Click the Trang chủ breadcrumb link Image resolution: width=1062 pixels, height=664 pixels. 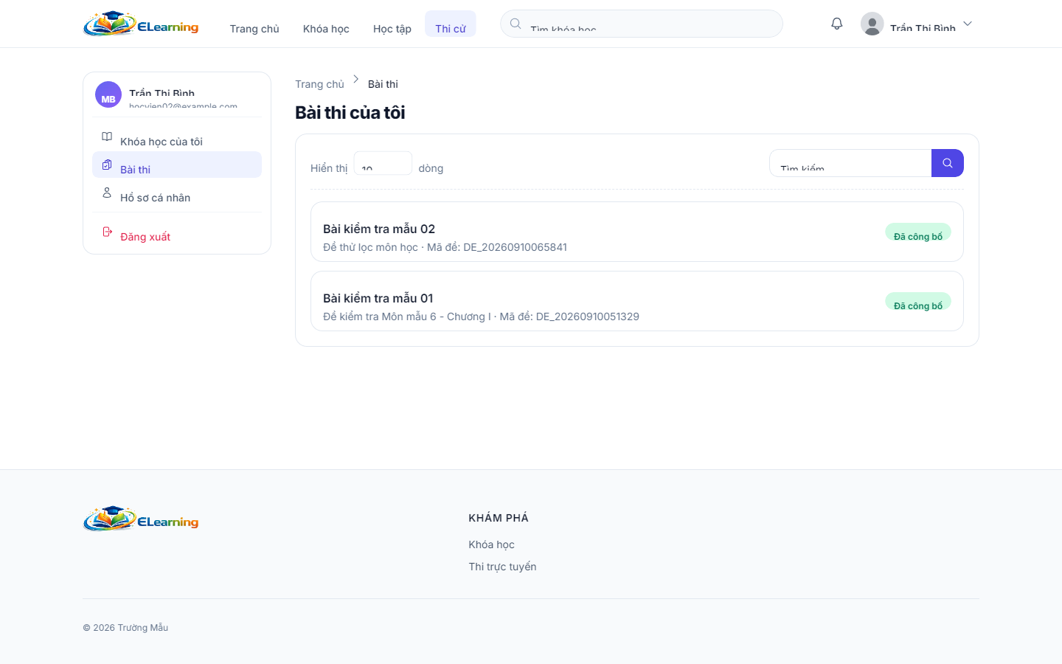tap(319, 84)
